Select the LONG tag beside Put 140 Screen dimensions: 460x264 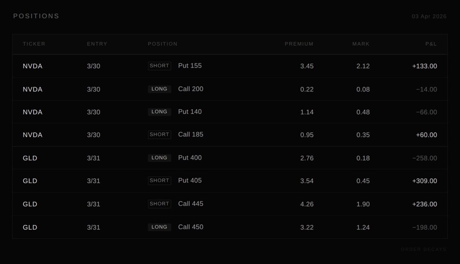coord(160,112)
